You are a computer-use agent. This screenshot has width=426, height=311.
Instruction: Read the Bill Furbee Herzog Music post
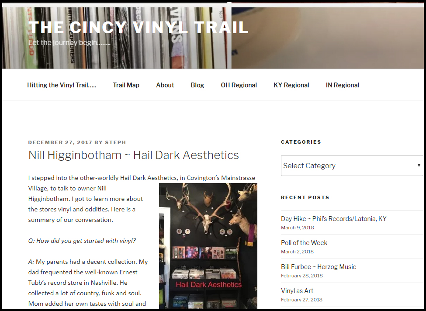pos(319,267)
